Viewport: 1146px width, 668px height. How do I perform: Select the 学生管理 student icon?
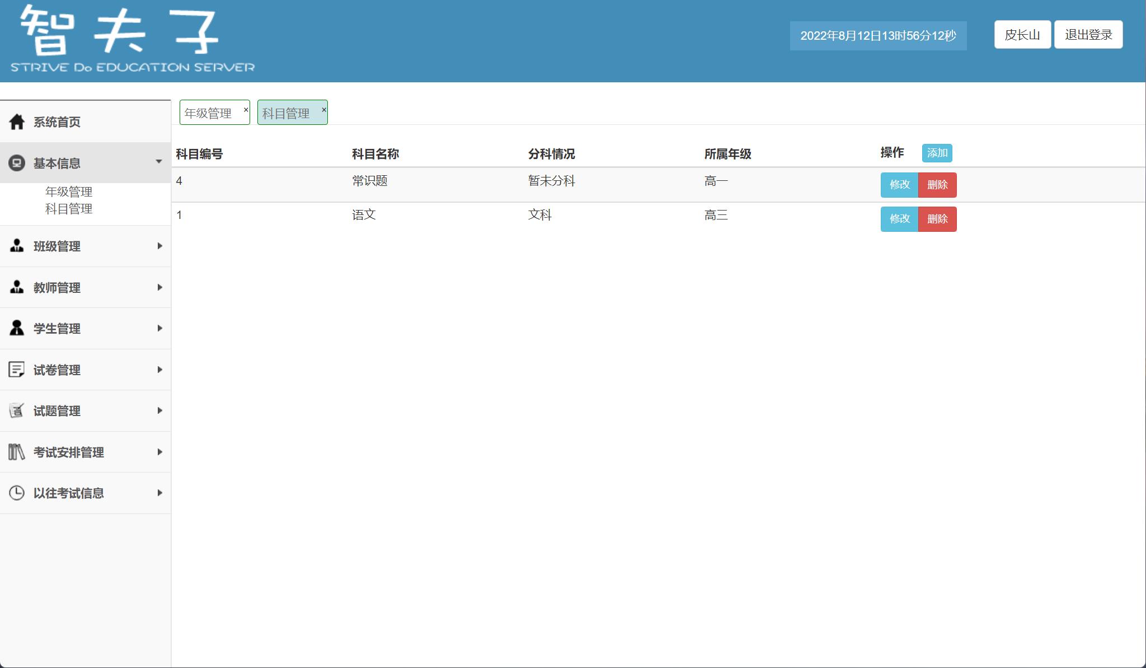(16, 328)
